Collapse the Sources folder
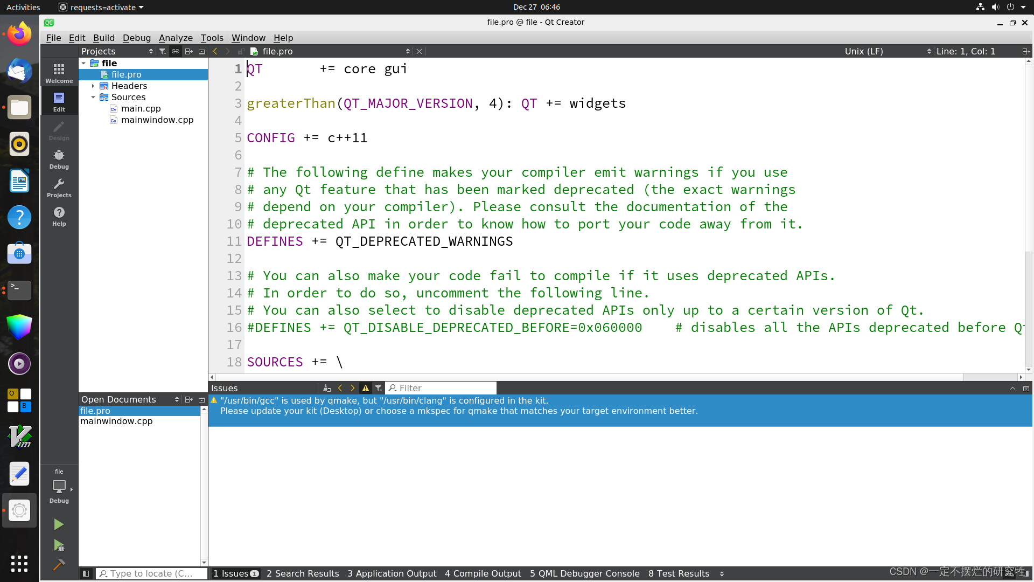 point(93,98)
